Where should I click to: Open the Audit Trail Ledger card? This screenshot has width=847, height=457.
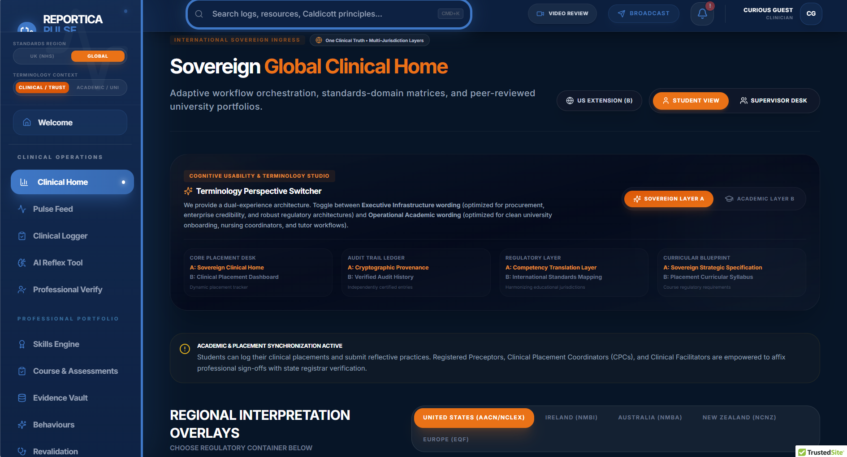coord(416,273)
